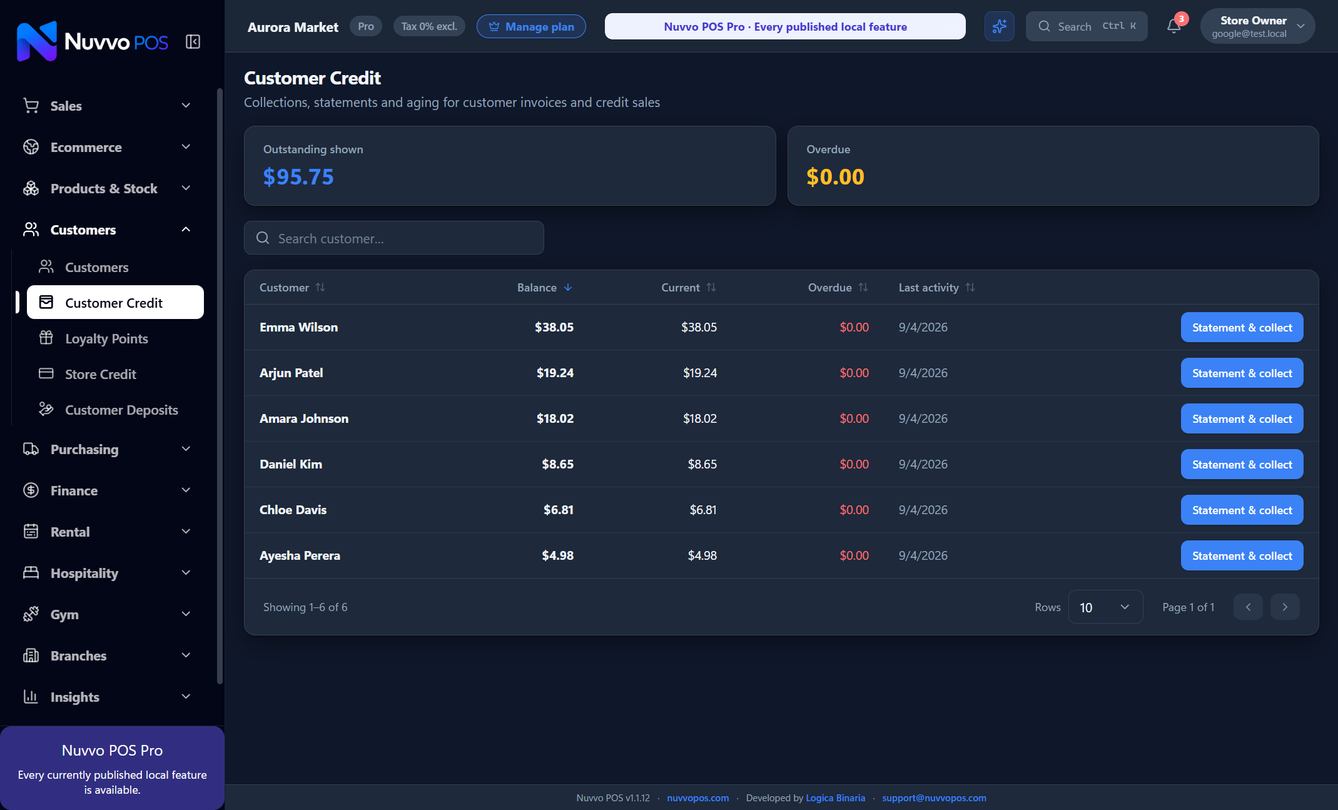Expand the Gym section chevron
The height and width of the screenshot is (810, 1338).
186,614
